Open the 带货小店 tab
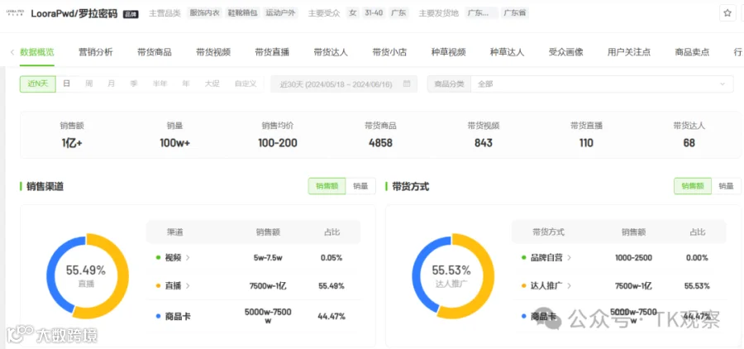Viewport: 744px width, 349px height. point(389,52)
